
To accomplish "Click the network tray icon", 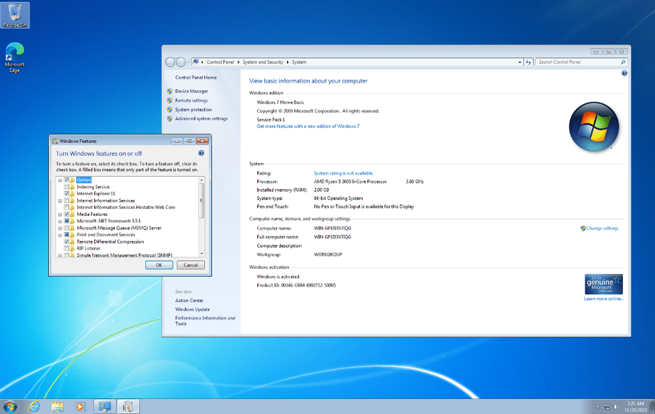I will 607,407.
